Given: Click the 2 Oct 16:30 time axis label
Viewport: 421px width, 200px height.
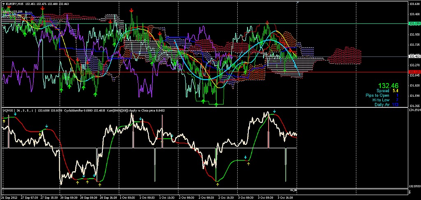Looking at the screenshot, I should (x=226, y=198).
